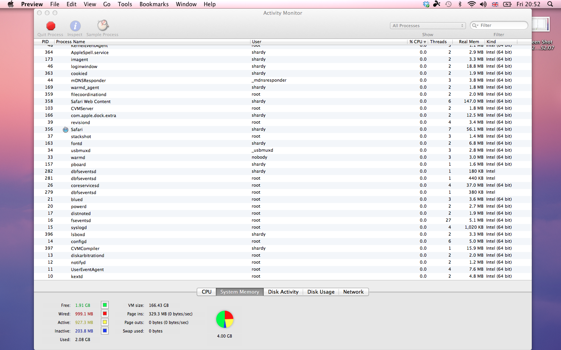Image resolution: width=561 pixels, height=350 pixels.
Task: Open the Window menu
Action: [x=186, y=4]
